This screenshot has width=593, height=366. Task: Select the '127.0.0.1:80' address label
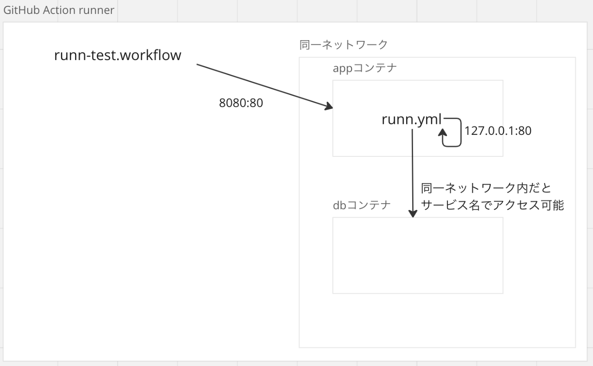tap(498, 131)
